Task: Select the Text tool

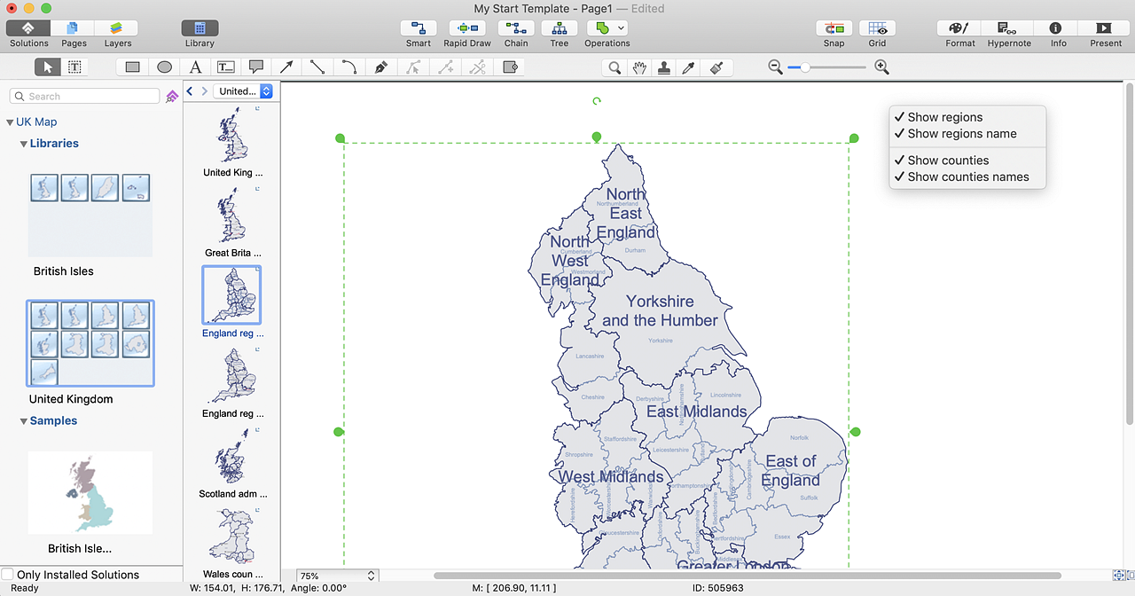Action: 195,67
